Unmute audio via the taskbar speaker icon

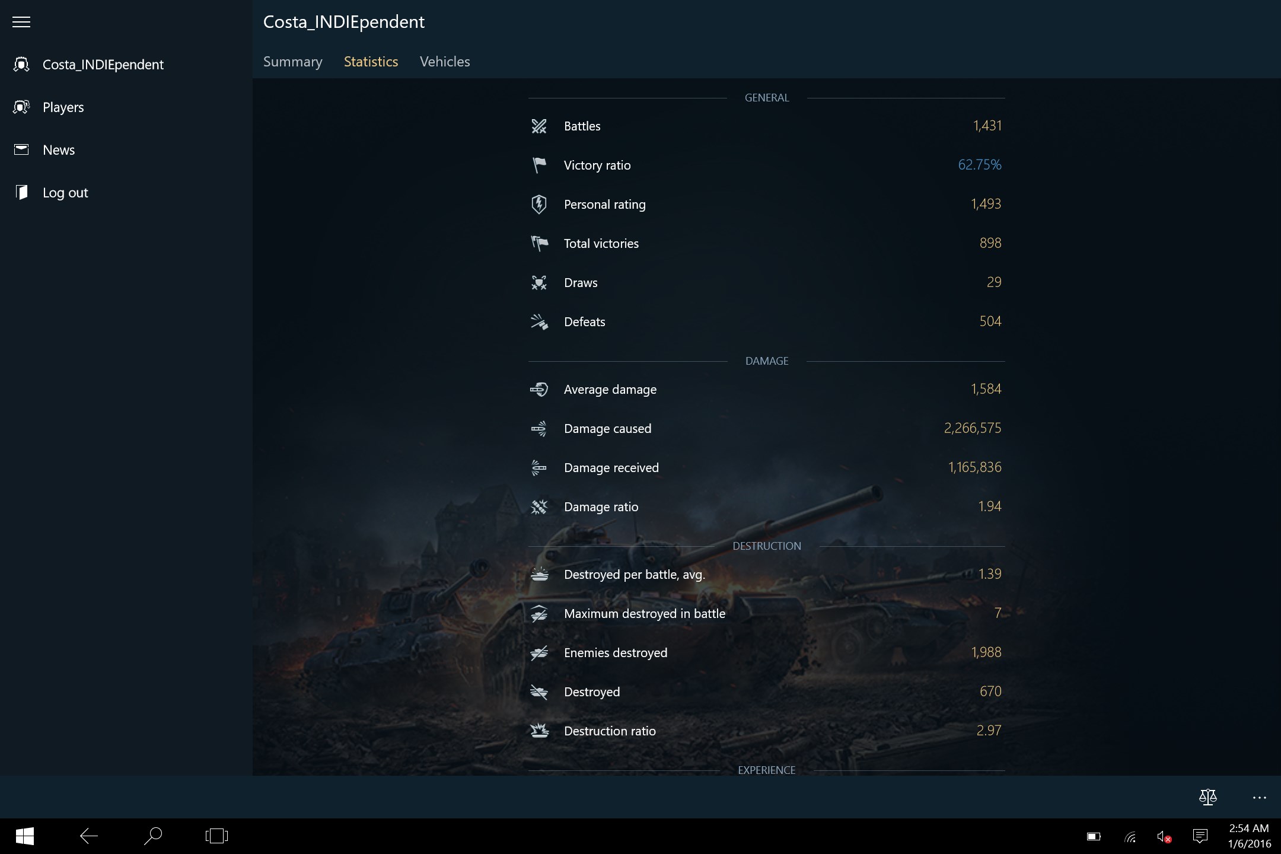tap(1164, 837)
